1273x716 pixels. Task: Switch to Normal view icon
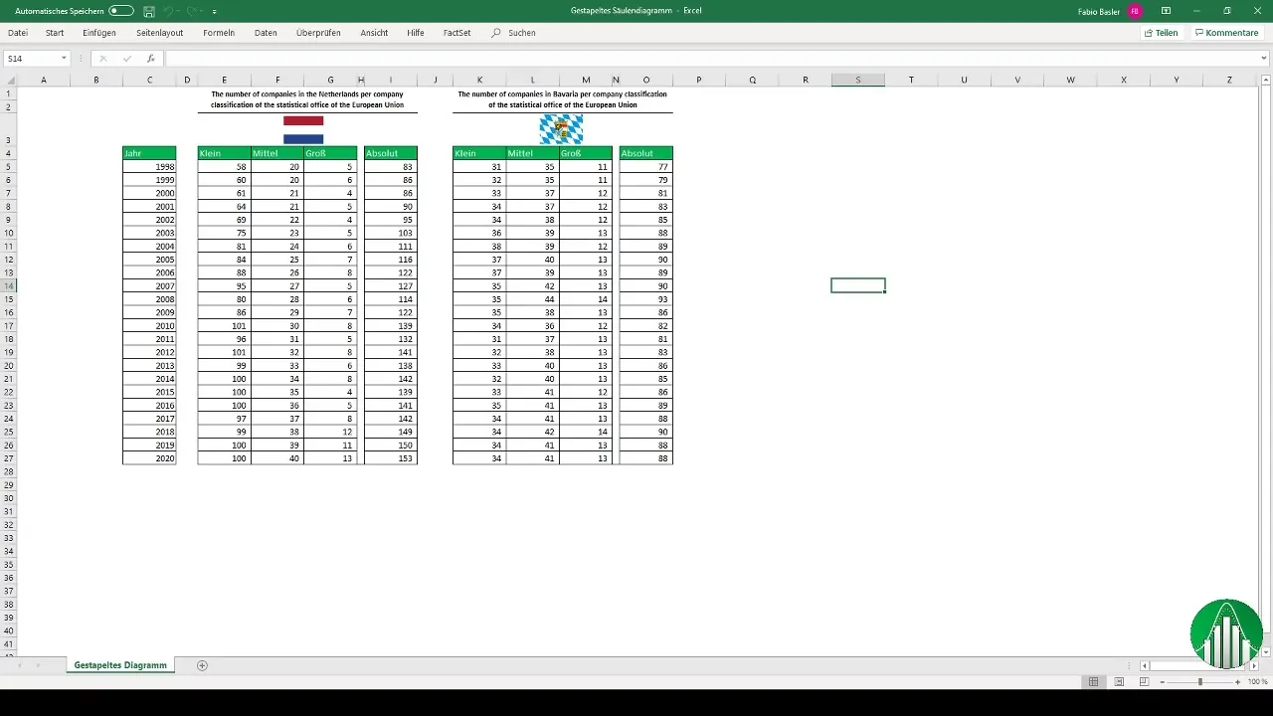pos(1093,682)
